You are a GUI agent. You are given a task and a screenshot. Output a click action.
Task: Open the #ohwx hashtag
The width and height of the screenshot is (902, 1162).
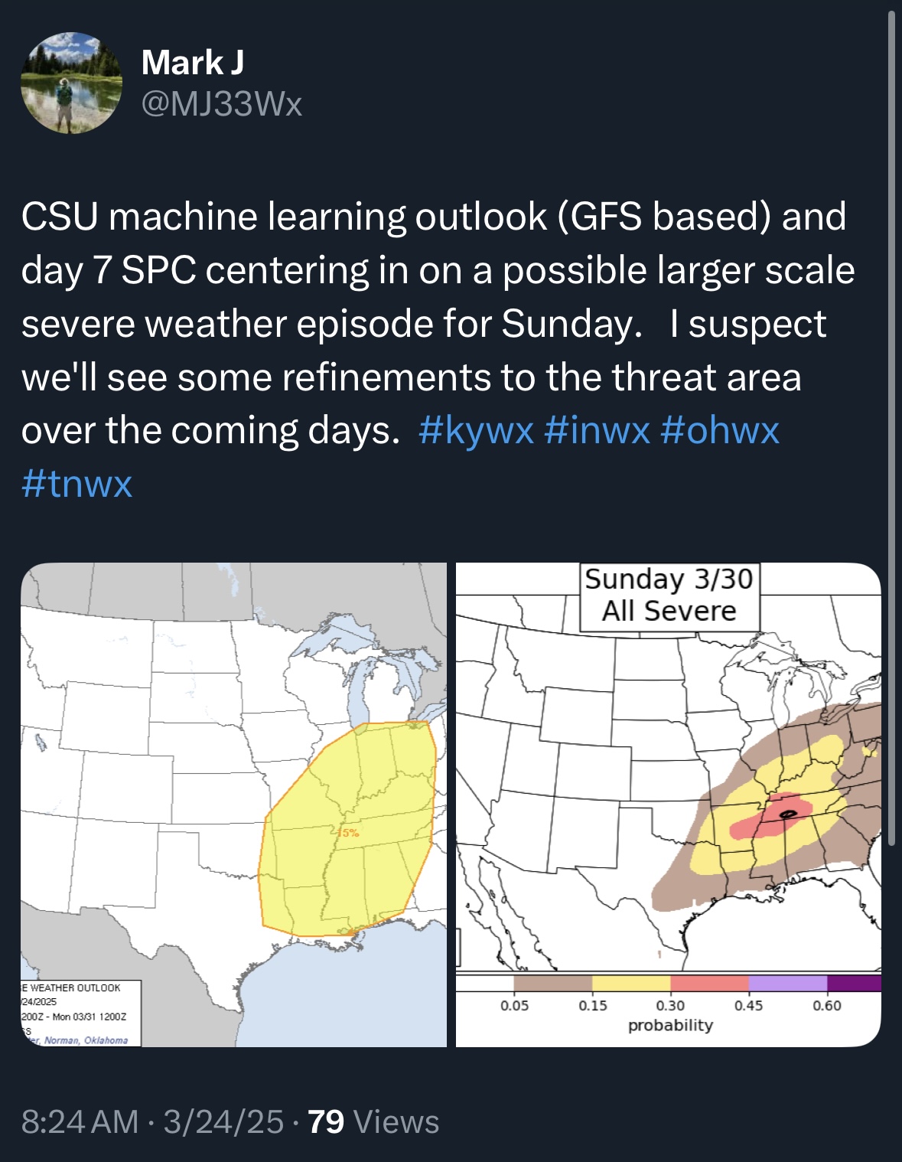719,430
